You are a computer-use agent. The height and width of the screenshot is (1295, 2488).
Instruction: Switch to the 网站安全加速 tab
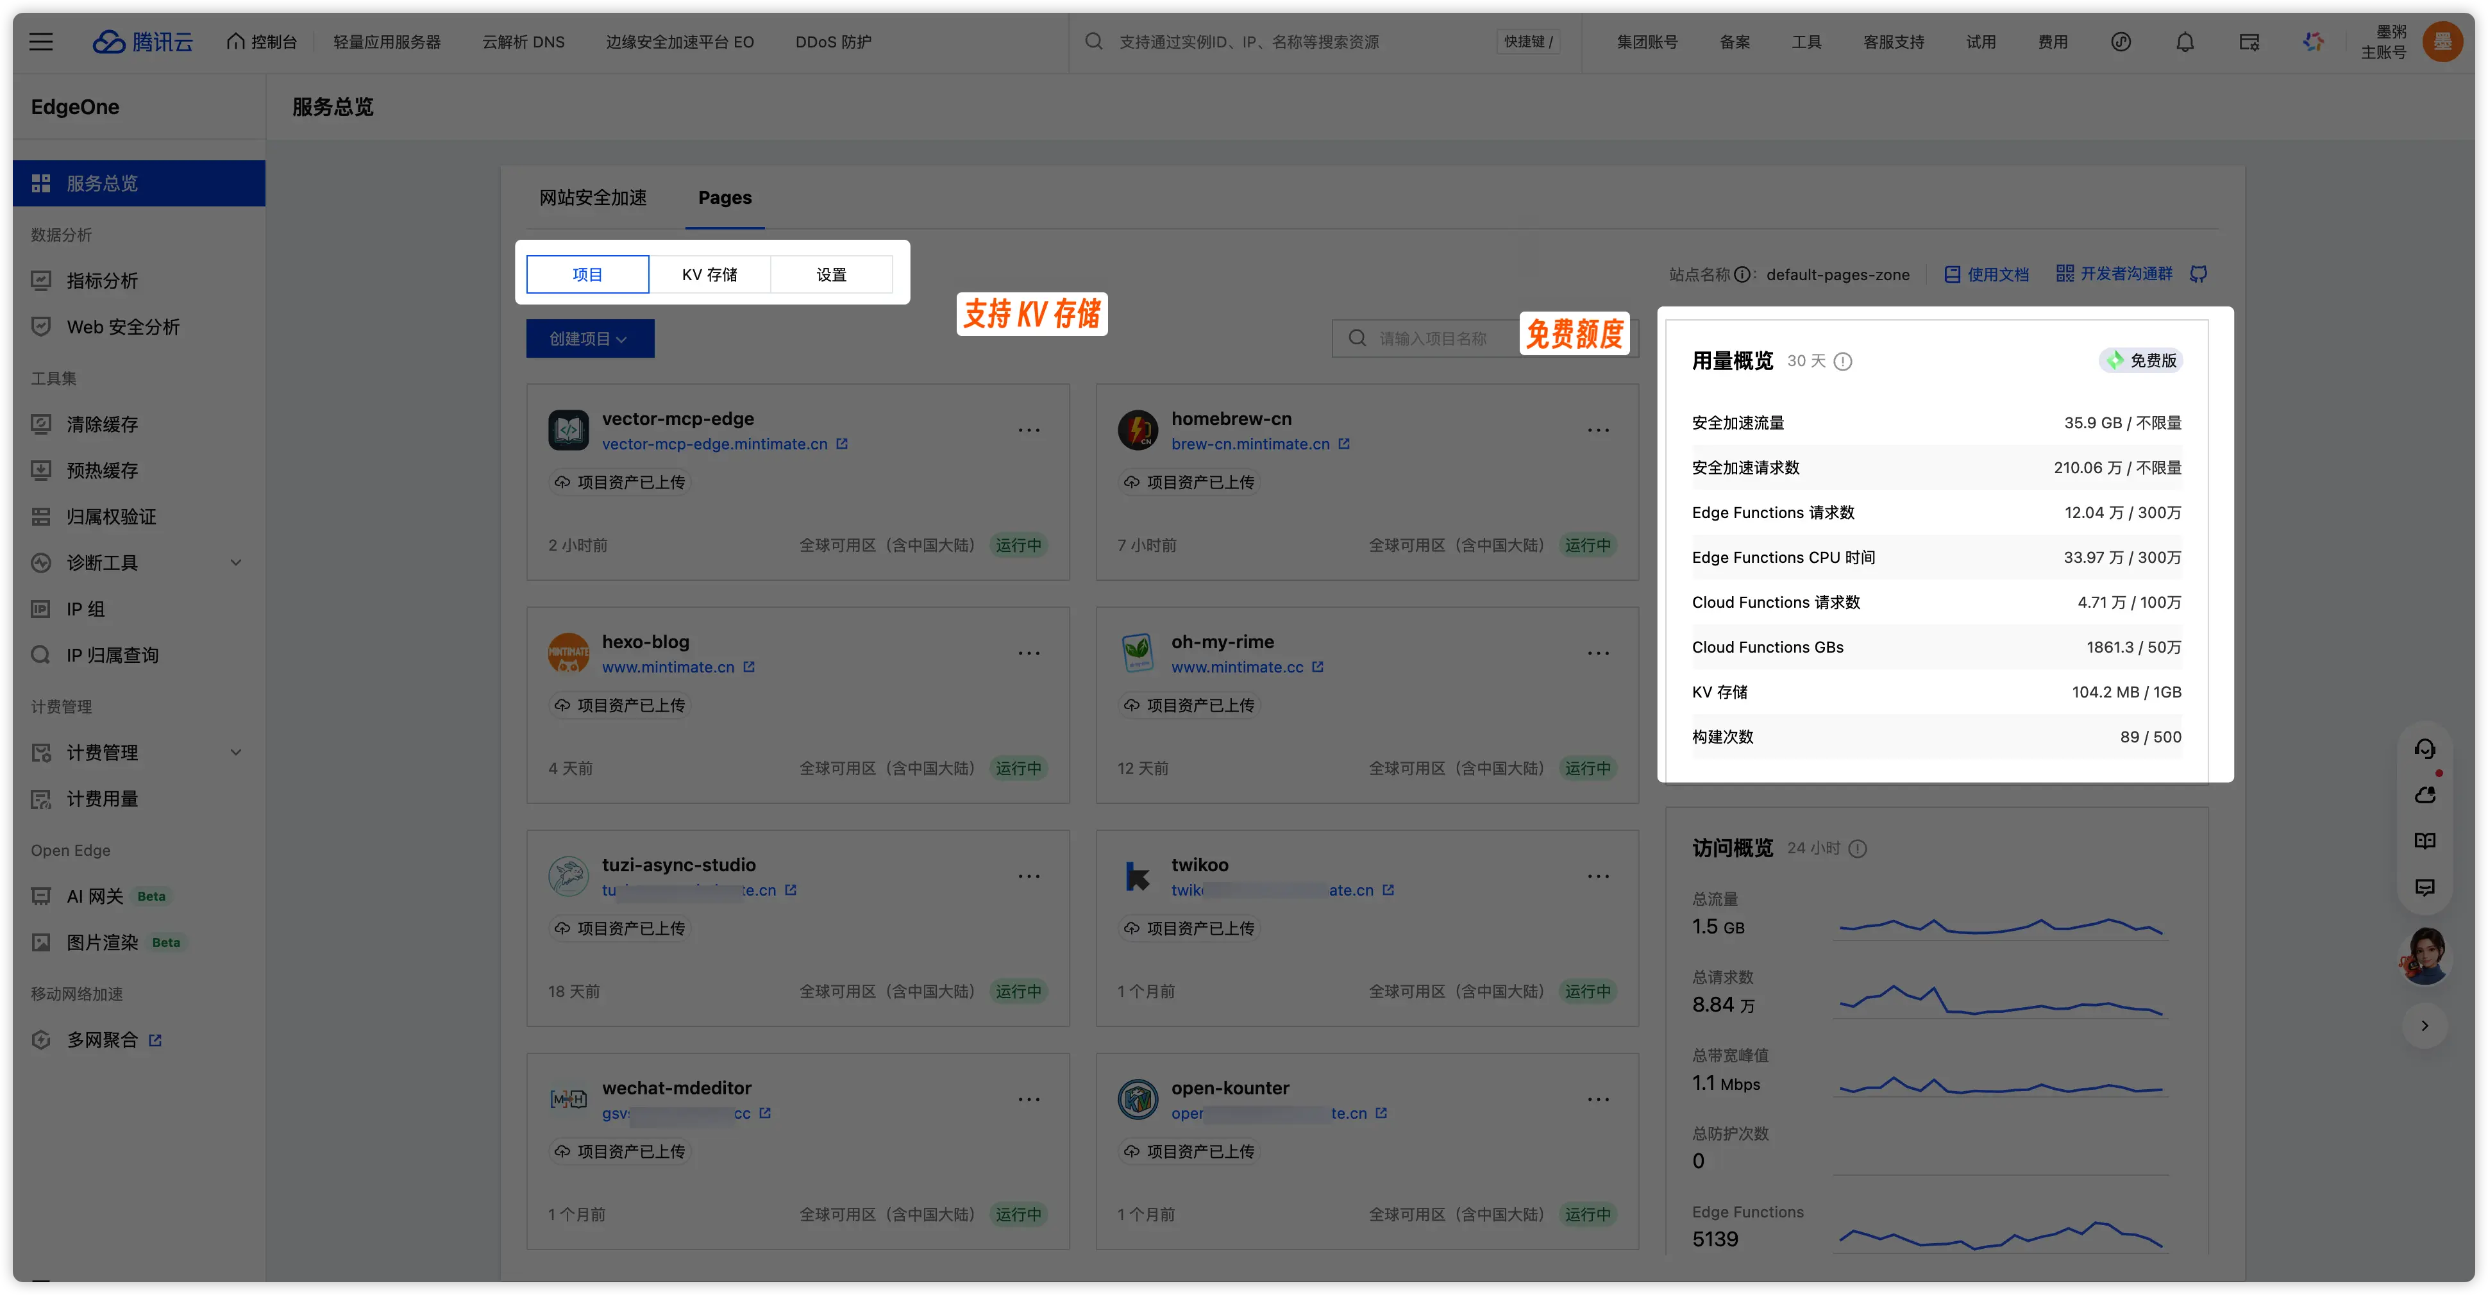click(x=593, y=197)
